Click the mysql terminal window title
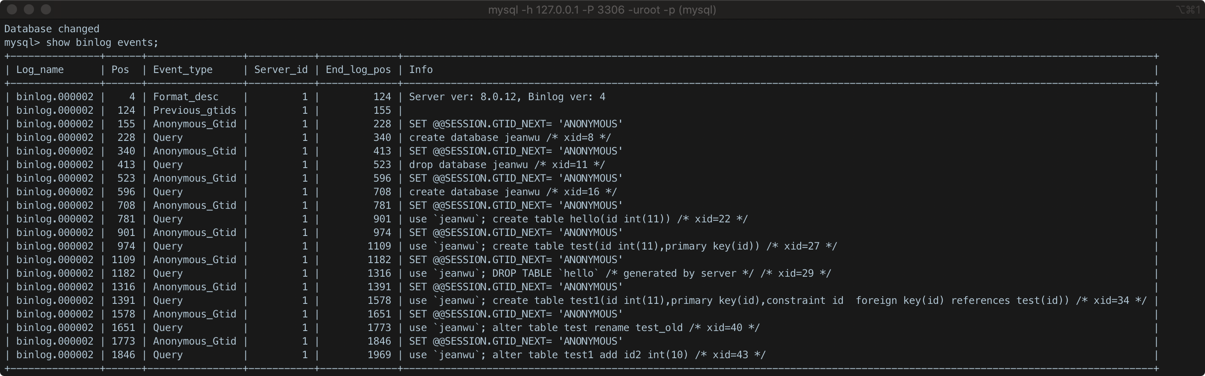 pyautogui.click(x=602, y=10)
